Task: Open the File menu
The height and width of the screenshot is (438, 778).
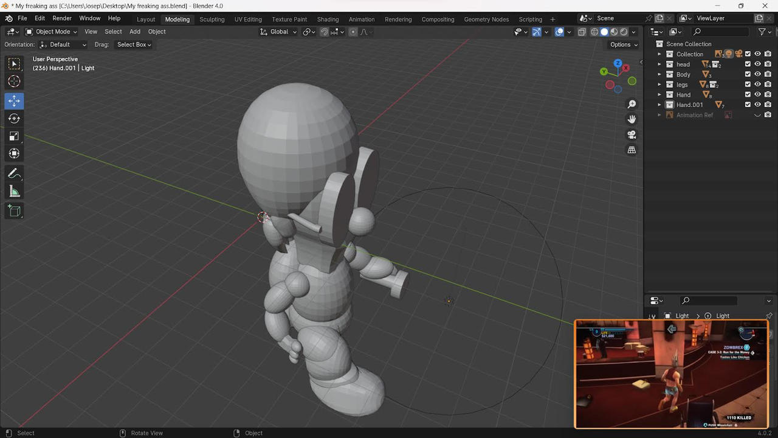Action: click(22, 19)
